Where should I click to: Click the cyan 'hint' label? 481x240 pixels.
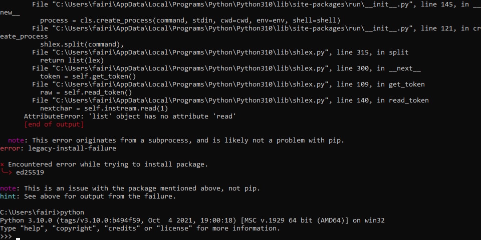pyautogui.click(x=8, y=196)
